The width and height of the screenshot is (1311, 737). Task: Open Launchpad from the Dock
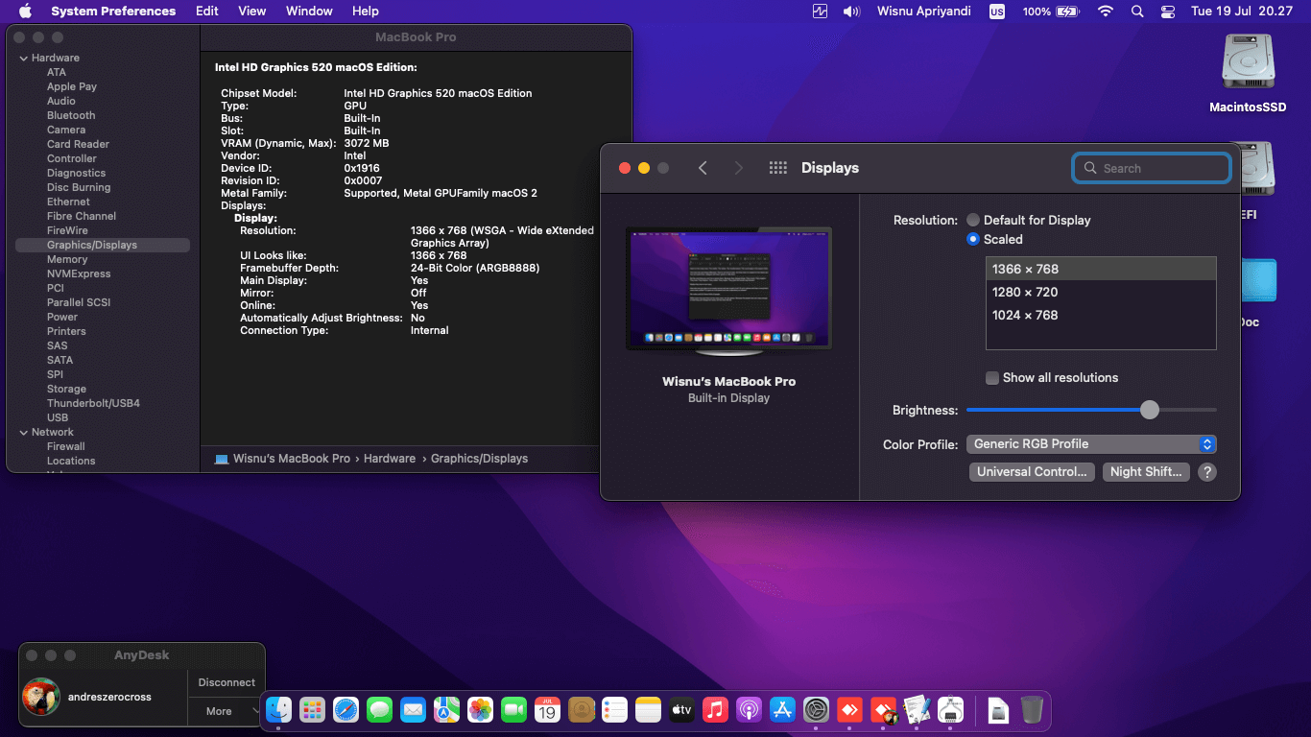312,710
